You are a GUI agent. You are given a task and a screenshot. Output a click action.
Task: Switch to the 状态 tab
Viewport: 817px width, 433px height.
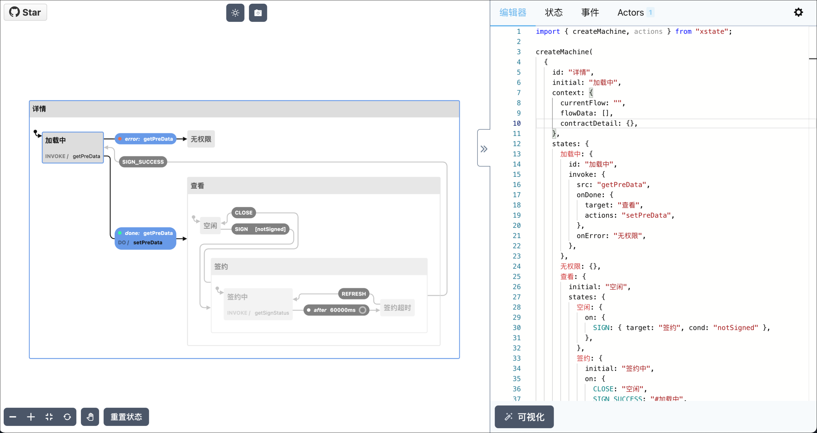click(x=553, y=13)
